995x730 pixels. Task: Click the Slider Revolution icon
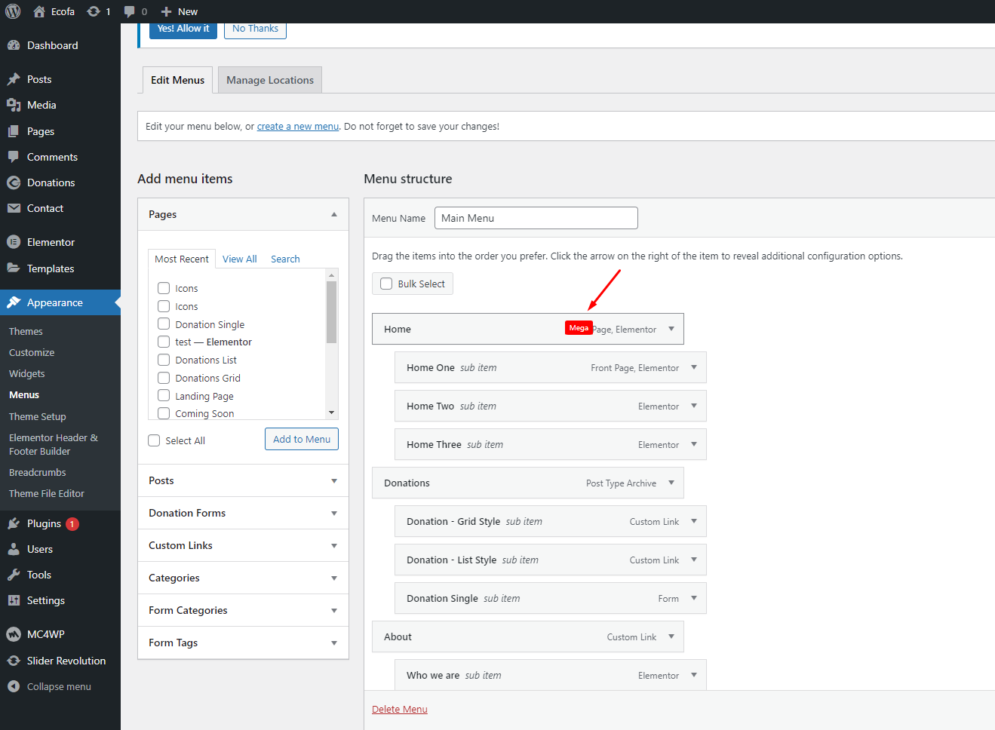point(14,661)
